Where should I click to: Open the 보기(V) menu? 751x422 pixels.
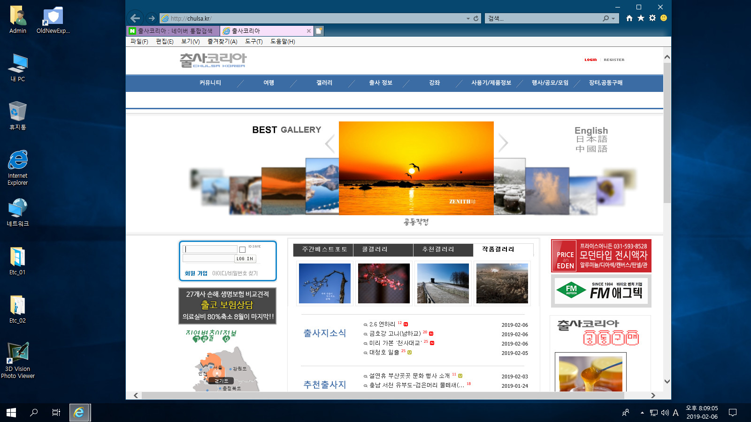click(x=191, y=41)
